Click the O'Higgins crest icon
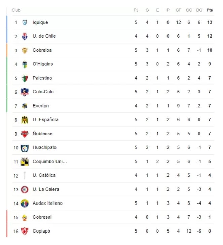 click(25, 64)
